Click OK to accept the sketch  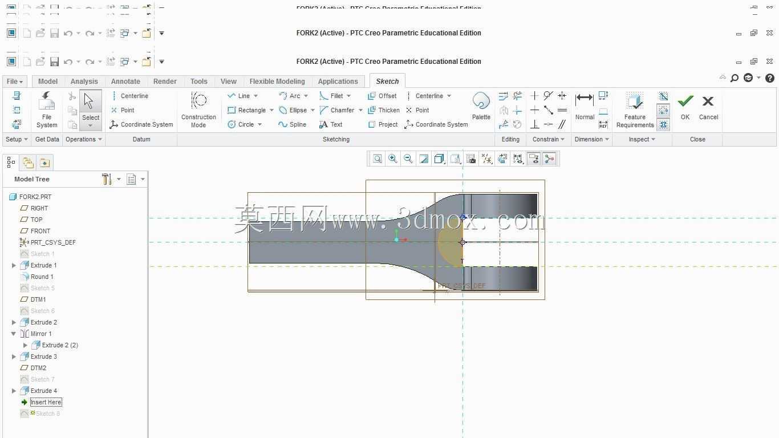click(x=685, y=107)
